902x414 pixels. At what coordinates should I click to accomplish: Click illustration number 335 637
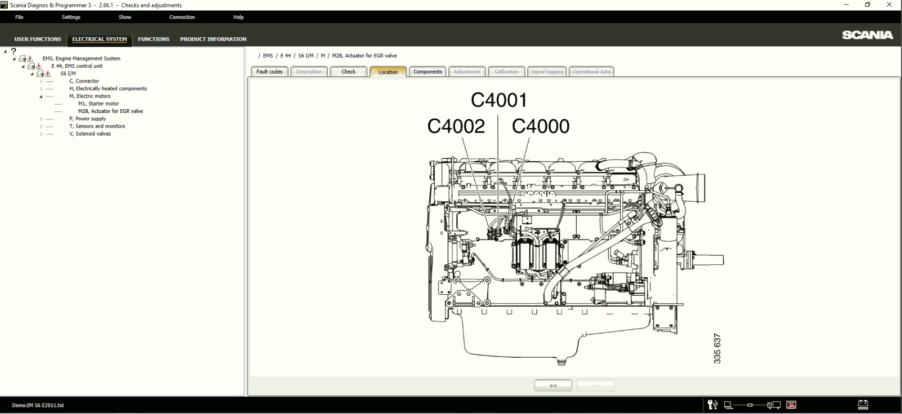717,348
